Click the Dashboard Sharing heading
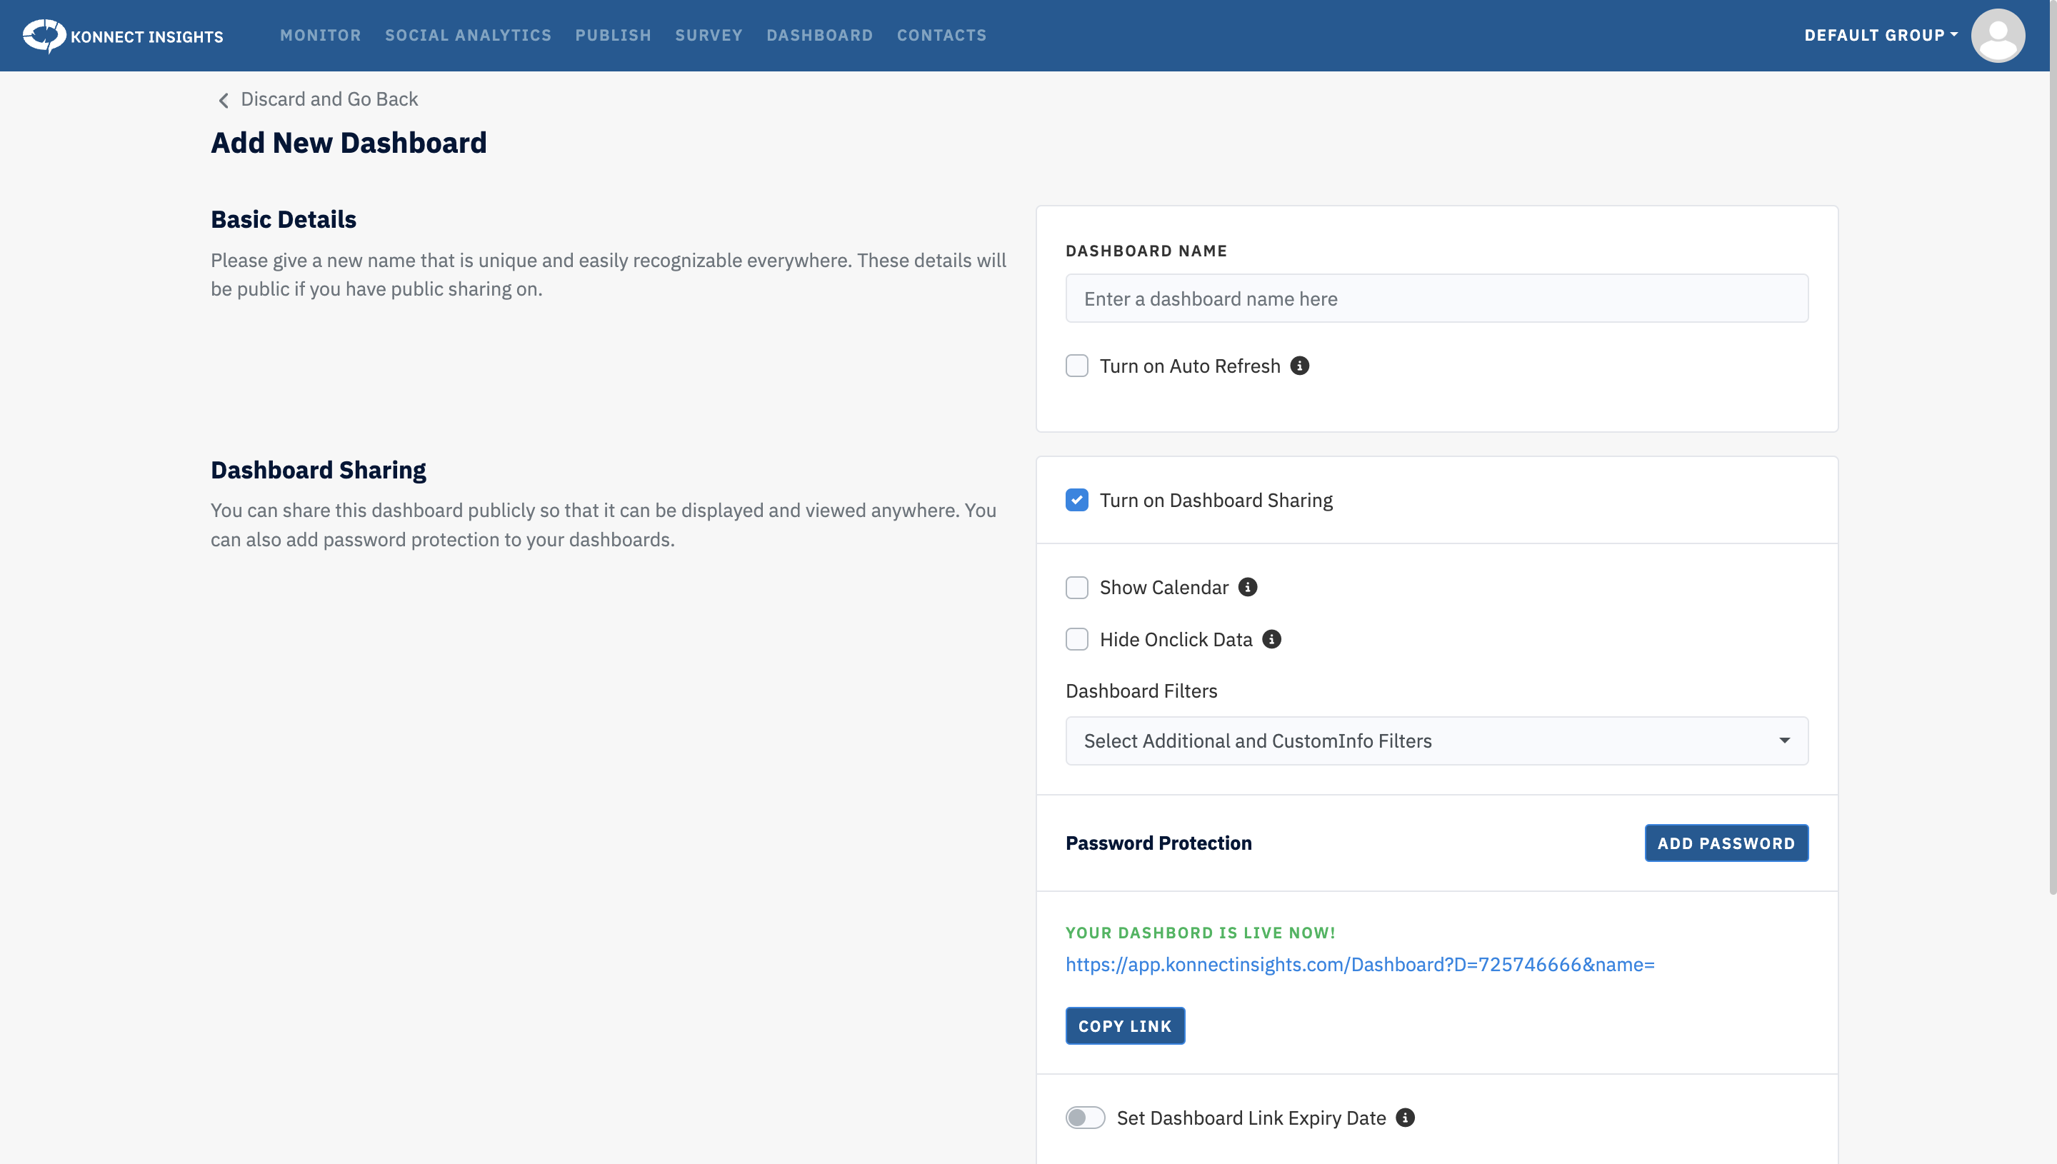The width and height of the screenshot is (2057, 1164). click(318, 469)
